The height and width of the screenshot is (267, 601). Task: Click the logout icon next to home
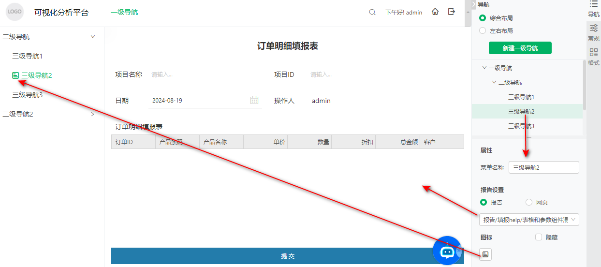[452, 12]
